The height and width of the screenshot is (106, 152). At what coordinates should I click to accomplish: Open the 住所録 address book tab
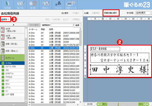point(7,5)
